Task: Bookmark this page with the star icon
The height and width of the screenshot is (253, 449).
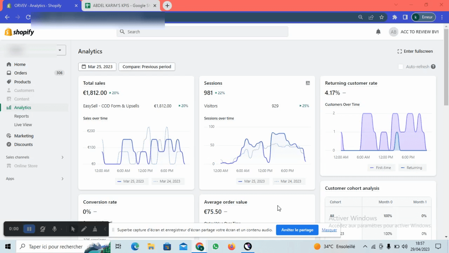Action: (x=382, y=17)
